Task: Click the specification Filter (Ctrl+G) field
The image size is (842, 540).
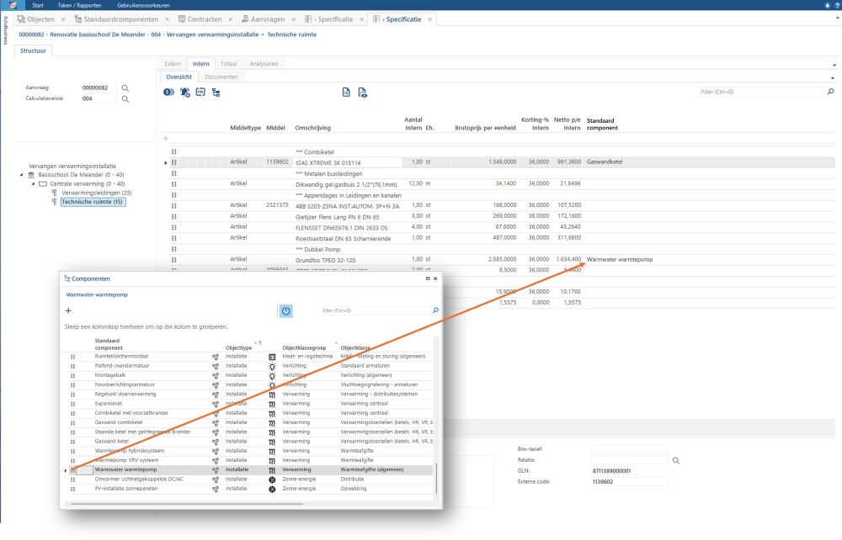Action: pos(763,92)
